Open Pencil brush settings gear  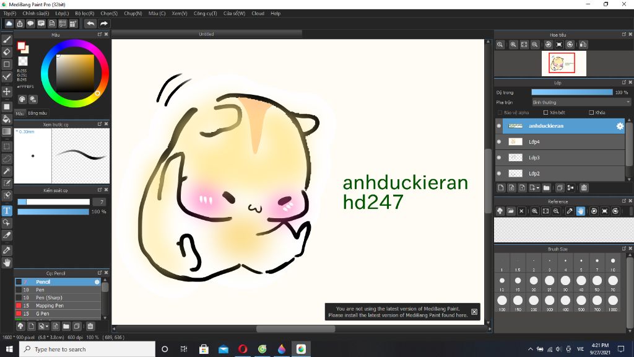click(97, 282)
